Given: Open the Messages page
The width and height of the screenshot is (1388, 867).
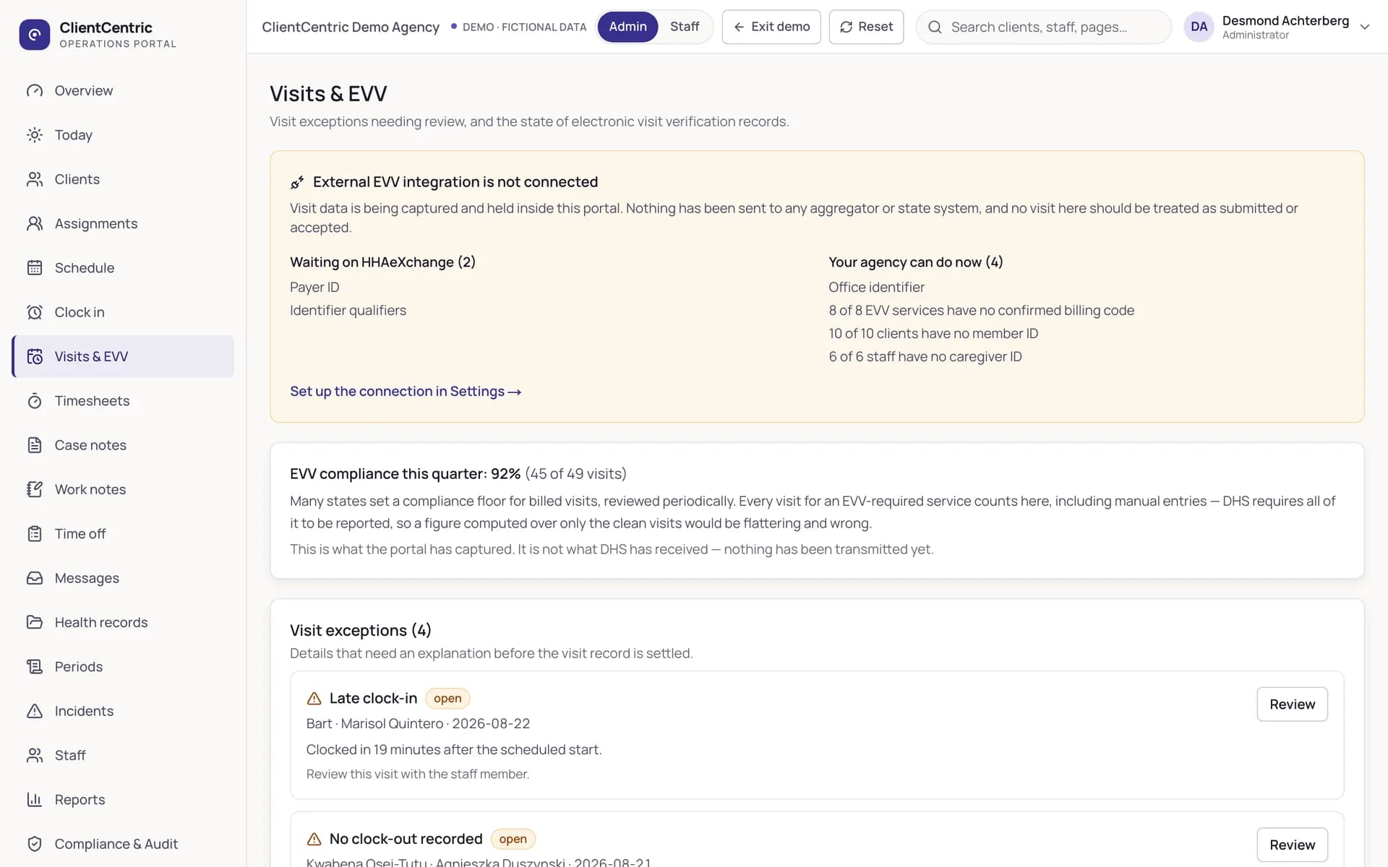Looking at the screenshot, I should [x=123, y=578].
